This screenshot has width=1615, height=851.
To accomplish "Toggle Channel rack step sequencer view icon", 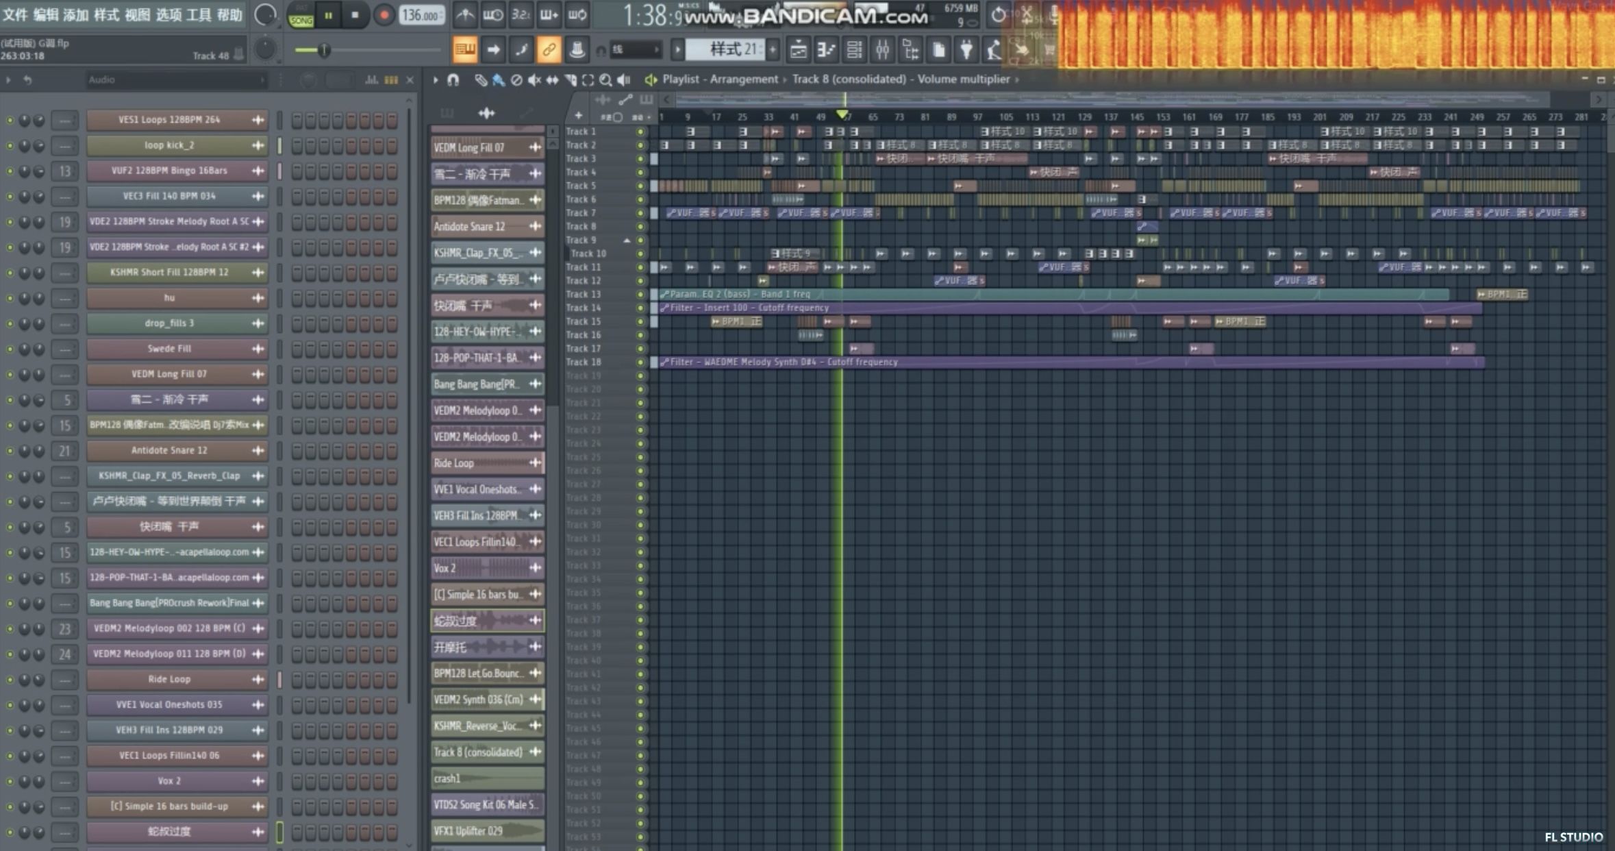I will (391, 80).
